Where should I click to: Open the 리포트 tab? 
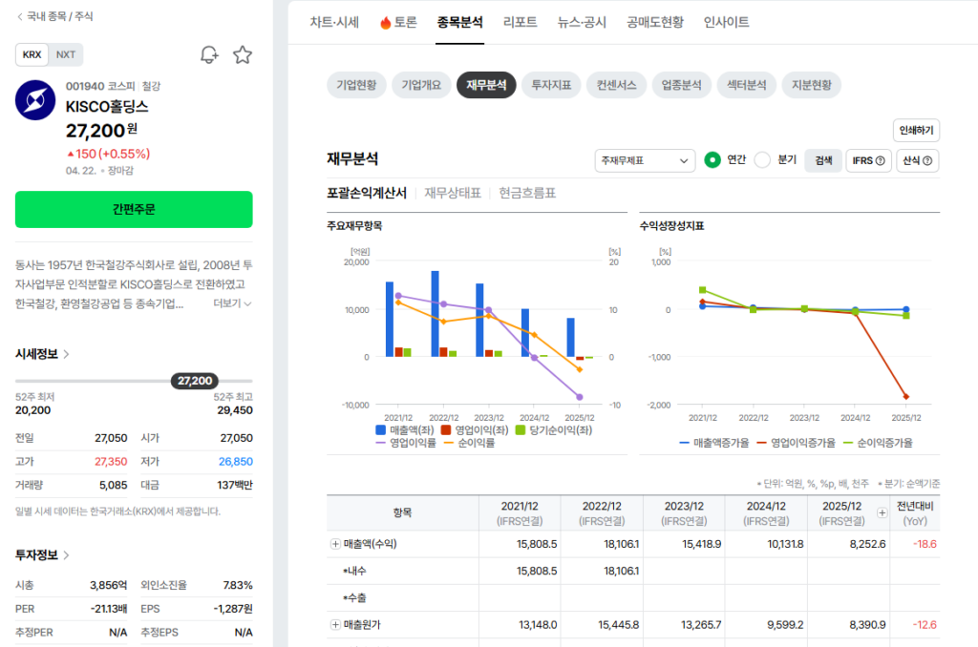(x=521, y=23)
